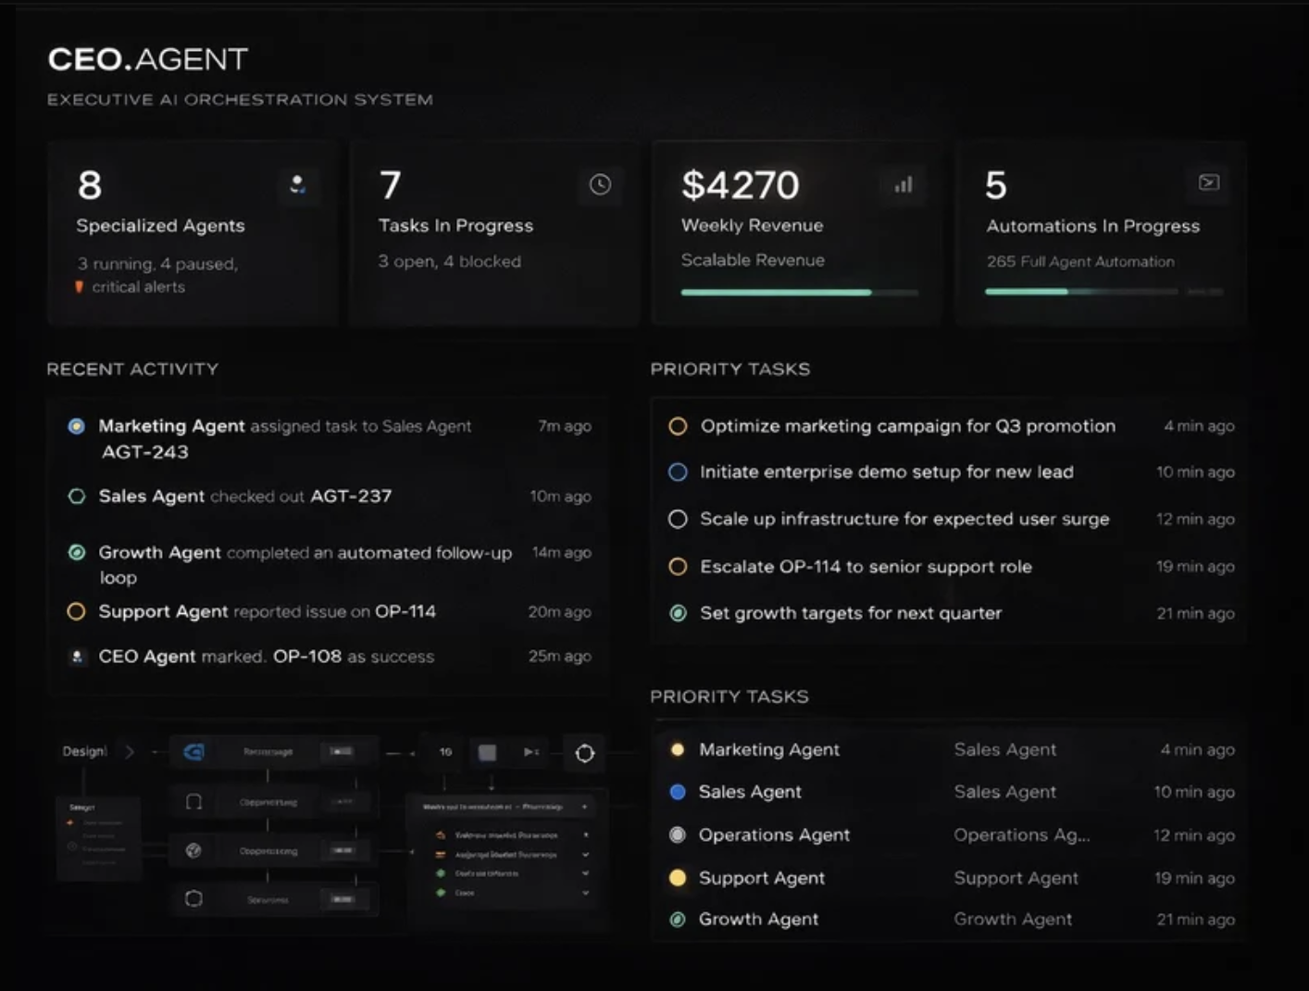
Task: Click the play-forward control in workflow toolbar
Action: pos(531,752)
